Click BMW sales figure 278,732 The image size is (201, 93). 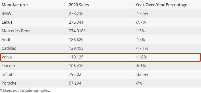tap(76, 13)
